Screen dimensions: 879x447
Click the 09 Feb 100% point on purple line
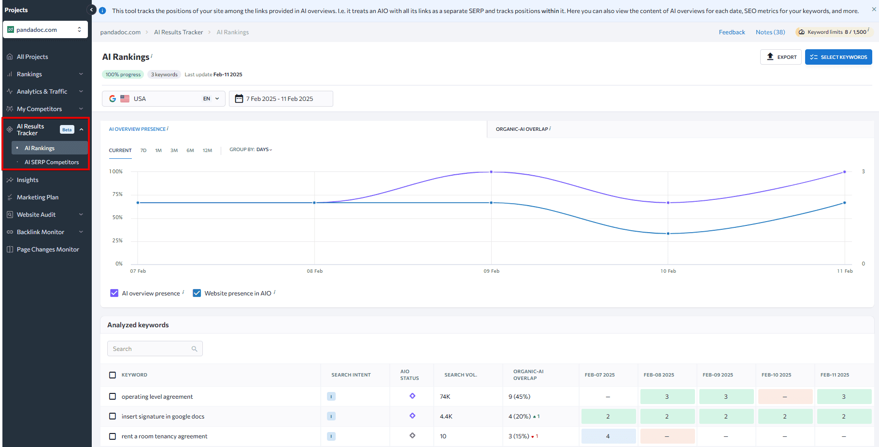coord(491,172)
